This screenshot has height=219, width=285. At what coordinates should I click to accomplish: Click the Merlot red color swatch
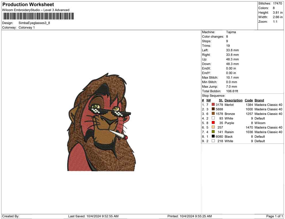[x=213, y=105]
